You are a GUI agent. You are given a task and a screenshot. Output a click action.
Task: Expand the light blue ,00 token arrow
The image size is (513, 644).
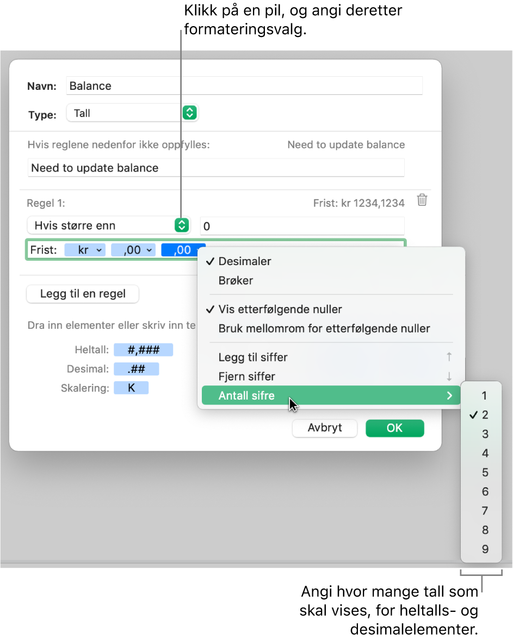tap(149, 250)
